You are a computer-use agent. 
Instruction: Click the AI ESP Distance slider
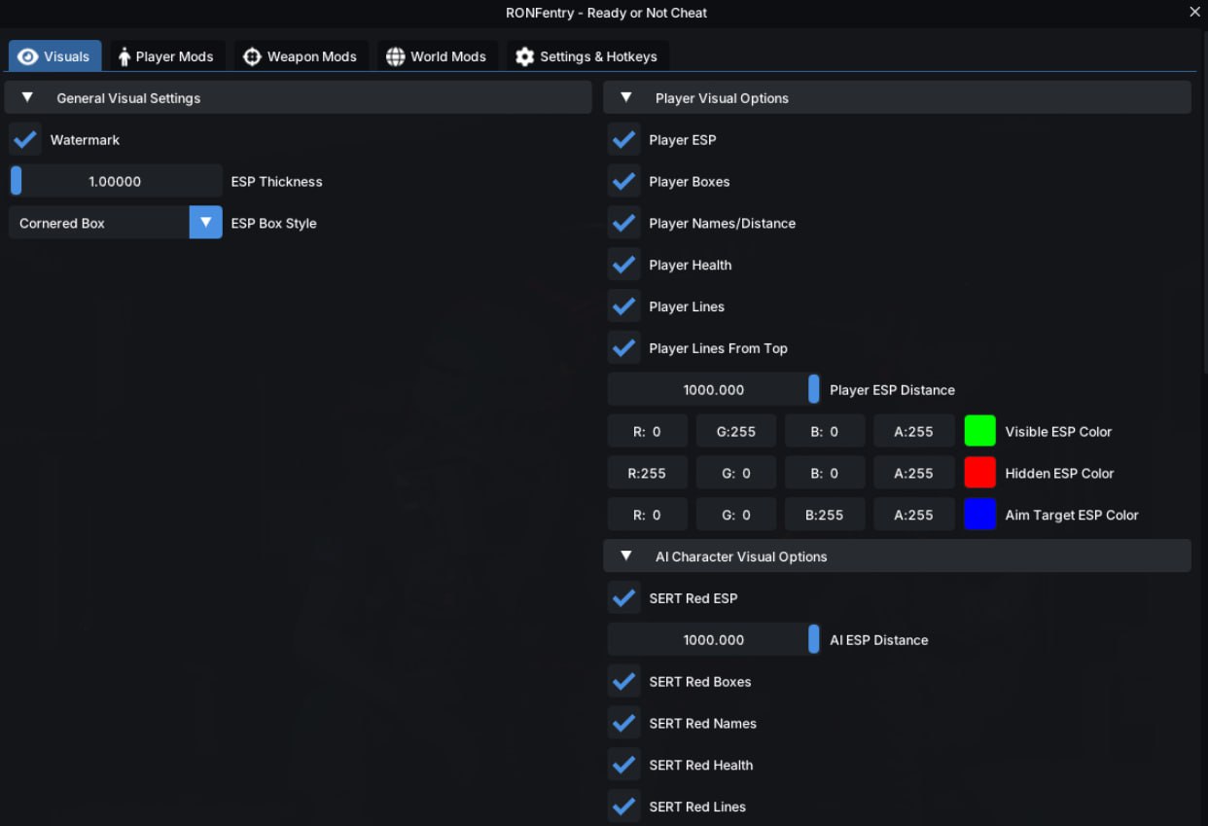click(x=713, y=640)
